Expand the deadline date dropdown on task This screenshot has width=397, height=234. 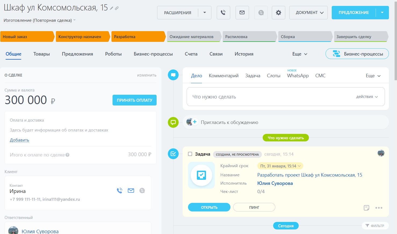click(299, 166)
